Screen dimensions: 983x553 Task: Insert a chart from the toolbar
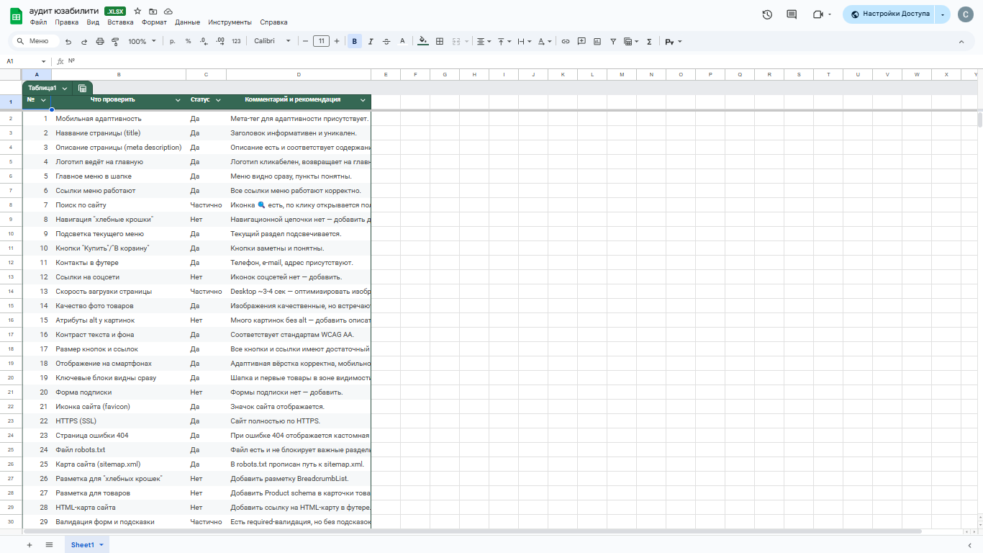[x=597, y=42]
